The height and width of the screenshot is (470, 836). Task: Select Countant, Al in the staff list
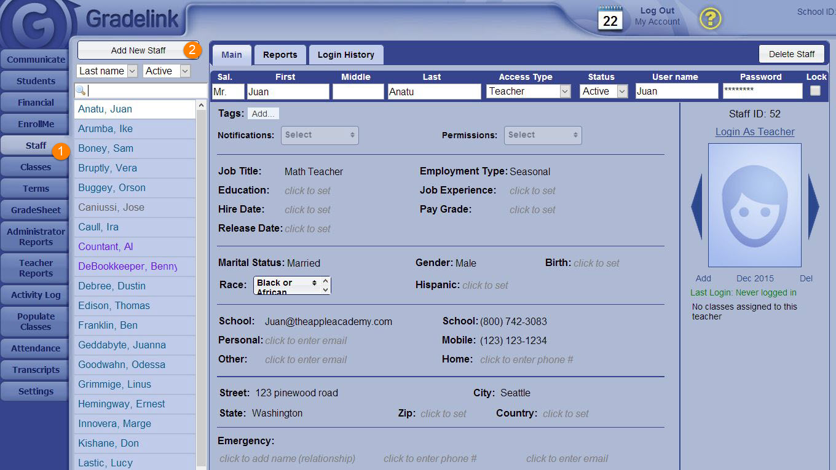click(x=135, y=247)
